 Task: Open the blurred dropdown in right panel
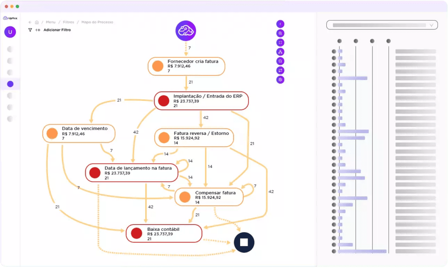[382, 25]
